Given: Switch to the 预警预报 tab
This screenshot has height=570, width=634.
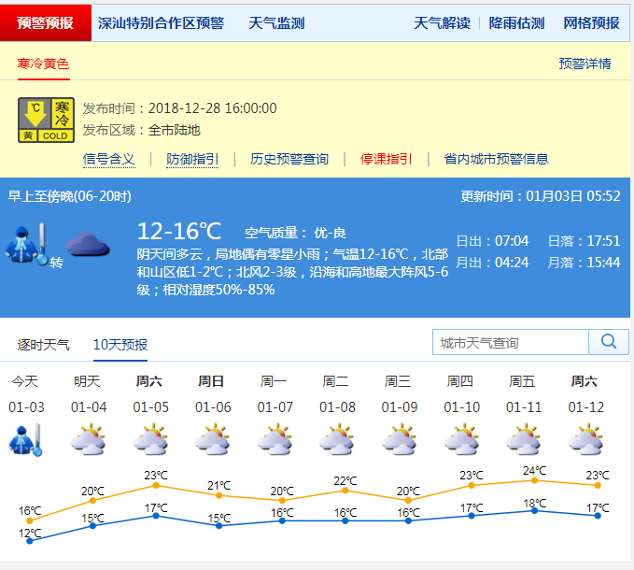Looking at the screenshot, I should (x=47, y=23).
